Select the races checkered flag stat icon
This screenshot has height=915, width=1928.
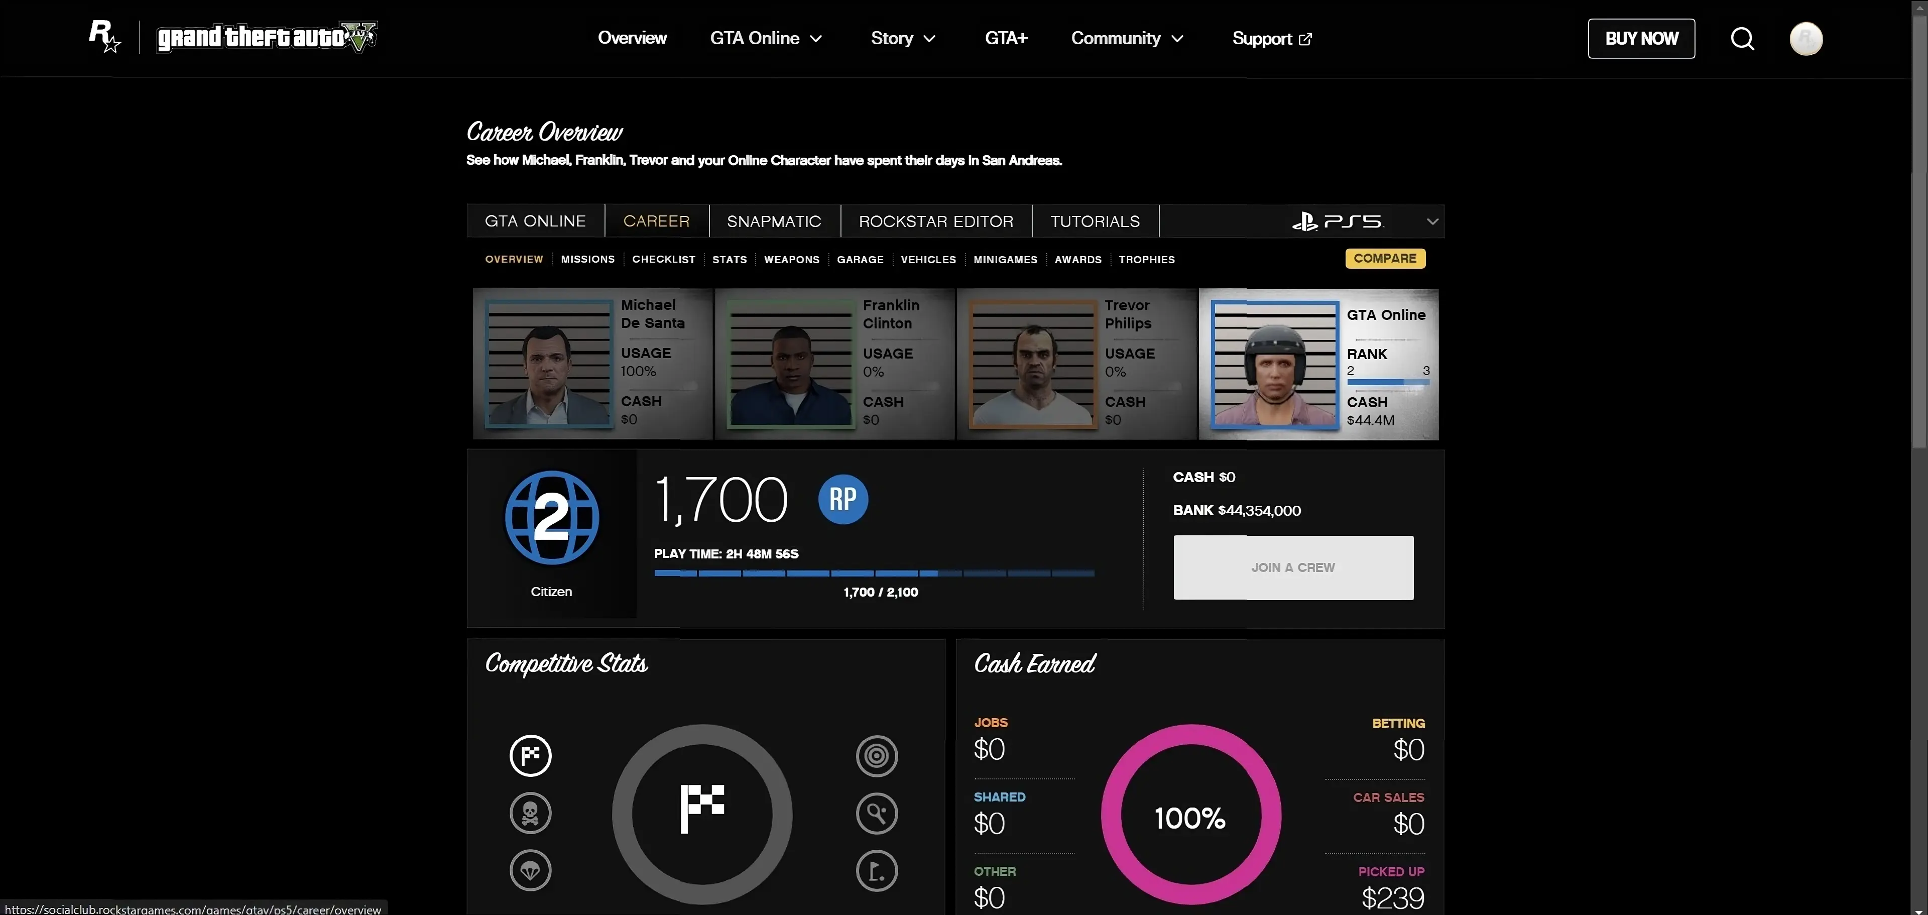coord(530,755)
